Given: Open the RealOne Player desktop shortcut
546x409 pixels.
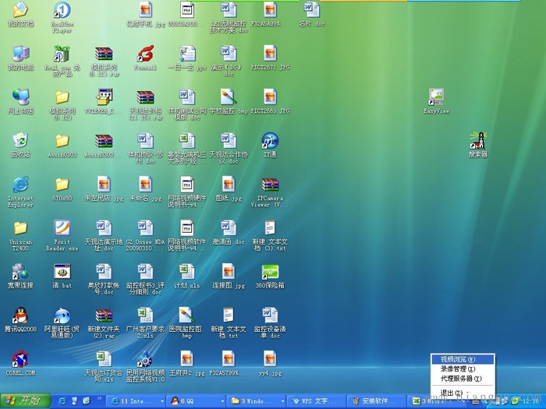Looking at the screenshot, I should (62, 11).
